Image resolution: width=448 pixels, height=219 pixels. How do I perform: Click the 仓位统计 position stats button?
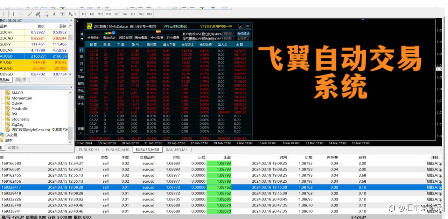(244, 34)
